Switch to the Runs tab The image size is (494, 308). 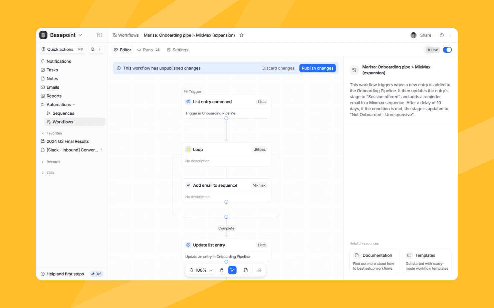pyautogui.click(x=148, y=50)
